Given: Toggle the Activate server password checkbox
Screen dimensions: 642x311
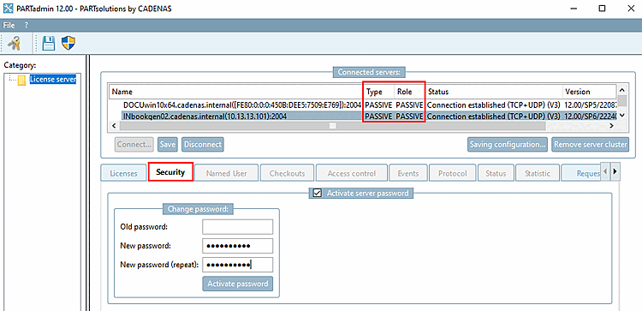Looking at the screenshot, I should [x=317, y=193].
